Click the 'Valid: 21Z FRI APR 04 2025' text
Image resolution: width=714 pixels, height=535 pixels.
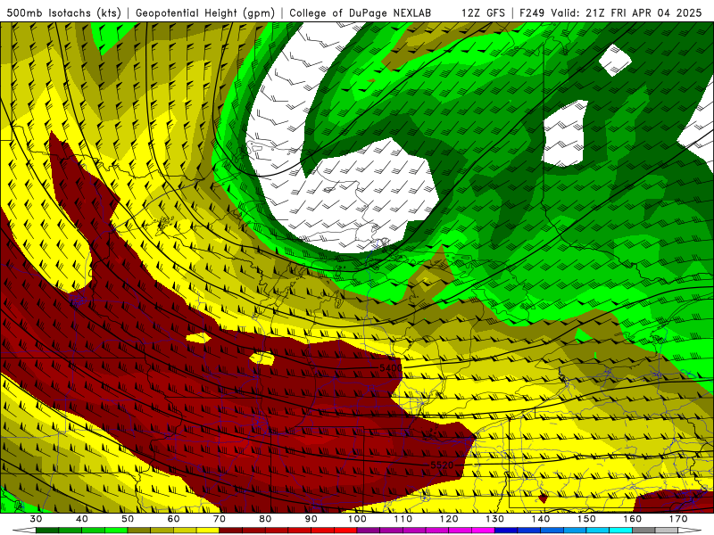click(x=627, y=12)
